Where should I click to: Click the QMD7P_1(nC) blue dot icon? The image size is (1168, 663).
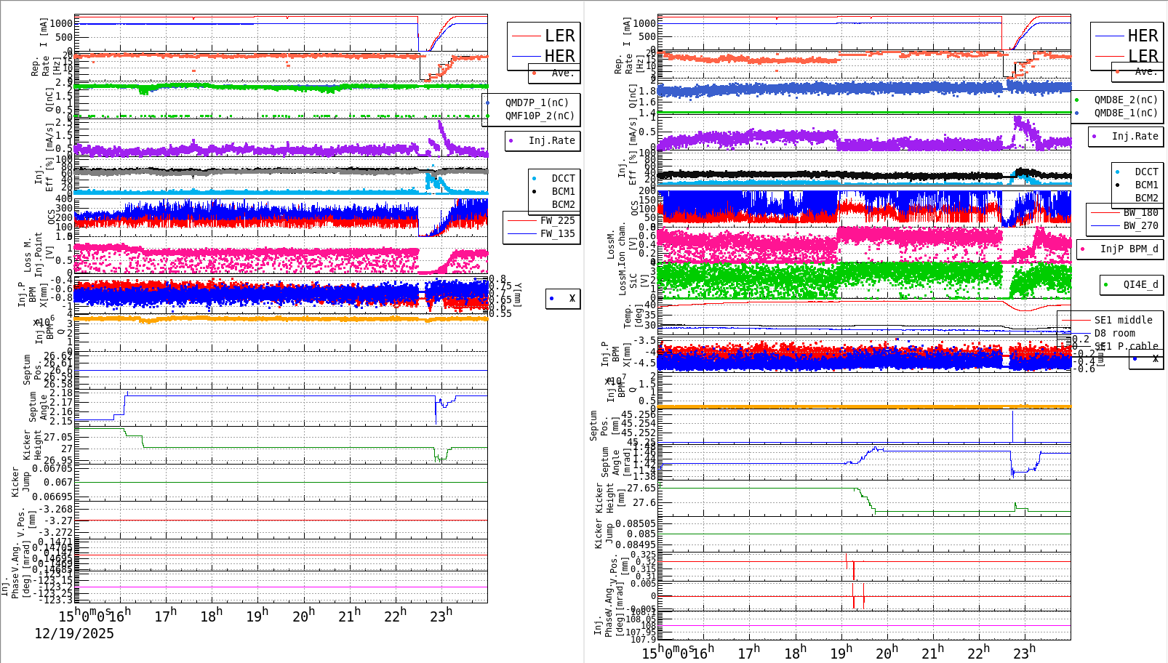(489, 102)
